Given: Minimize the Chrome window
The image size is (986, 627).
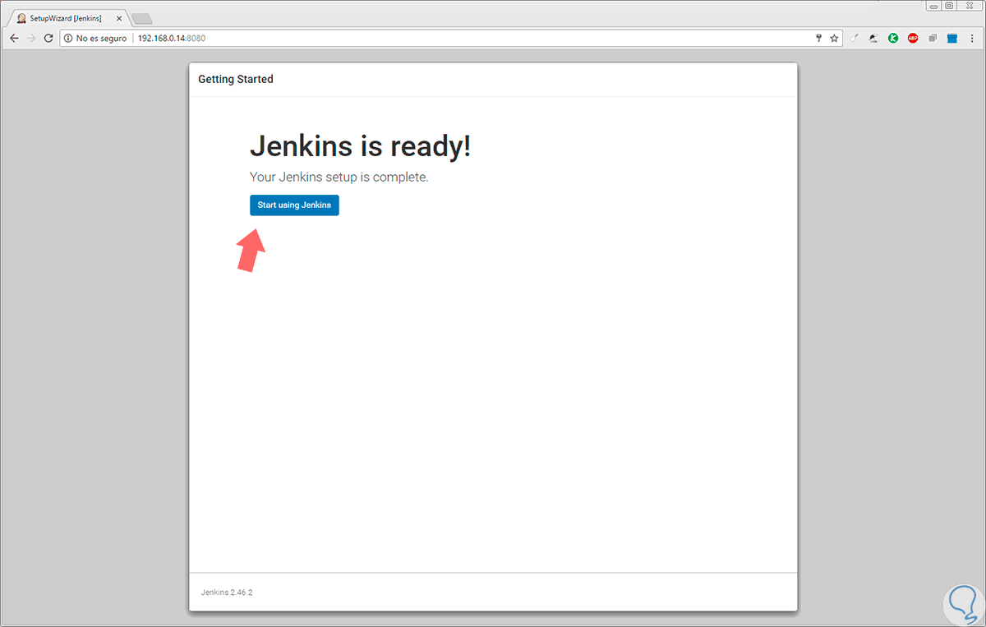Looking at the screenshot, I should [932, 5].
